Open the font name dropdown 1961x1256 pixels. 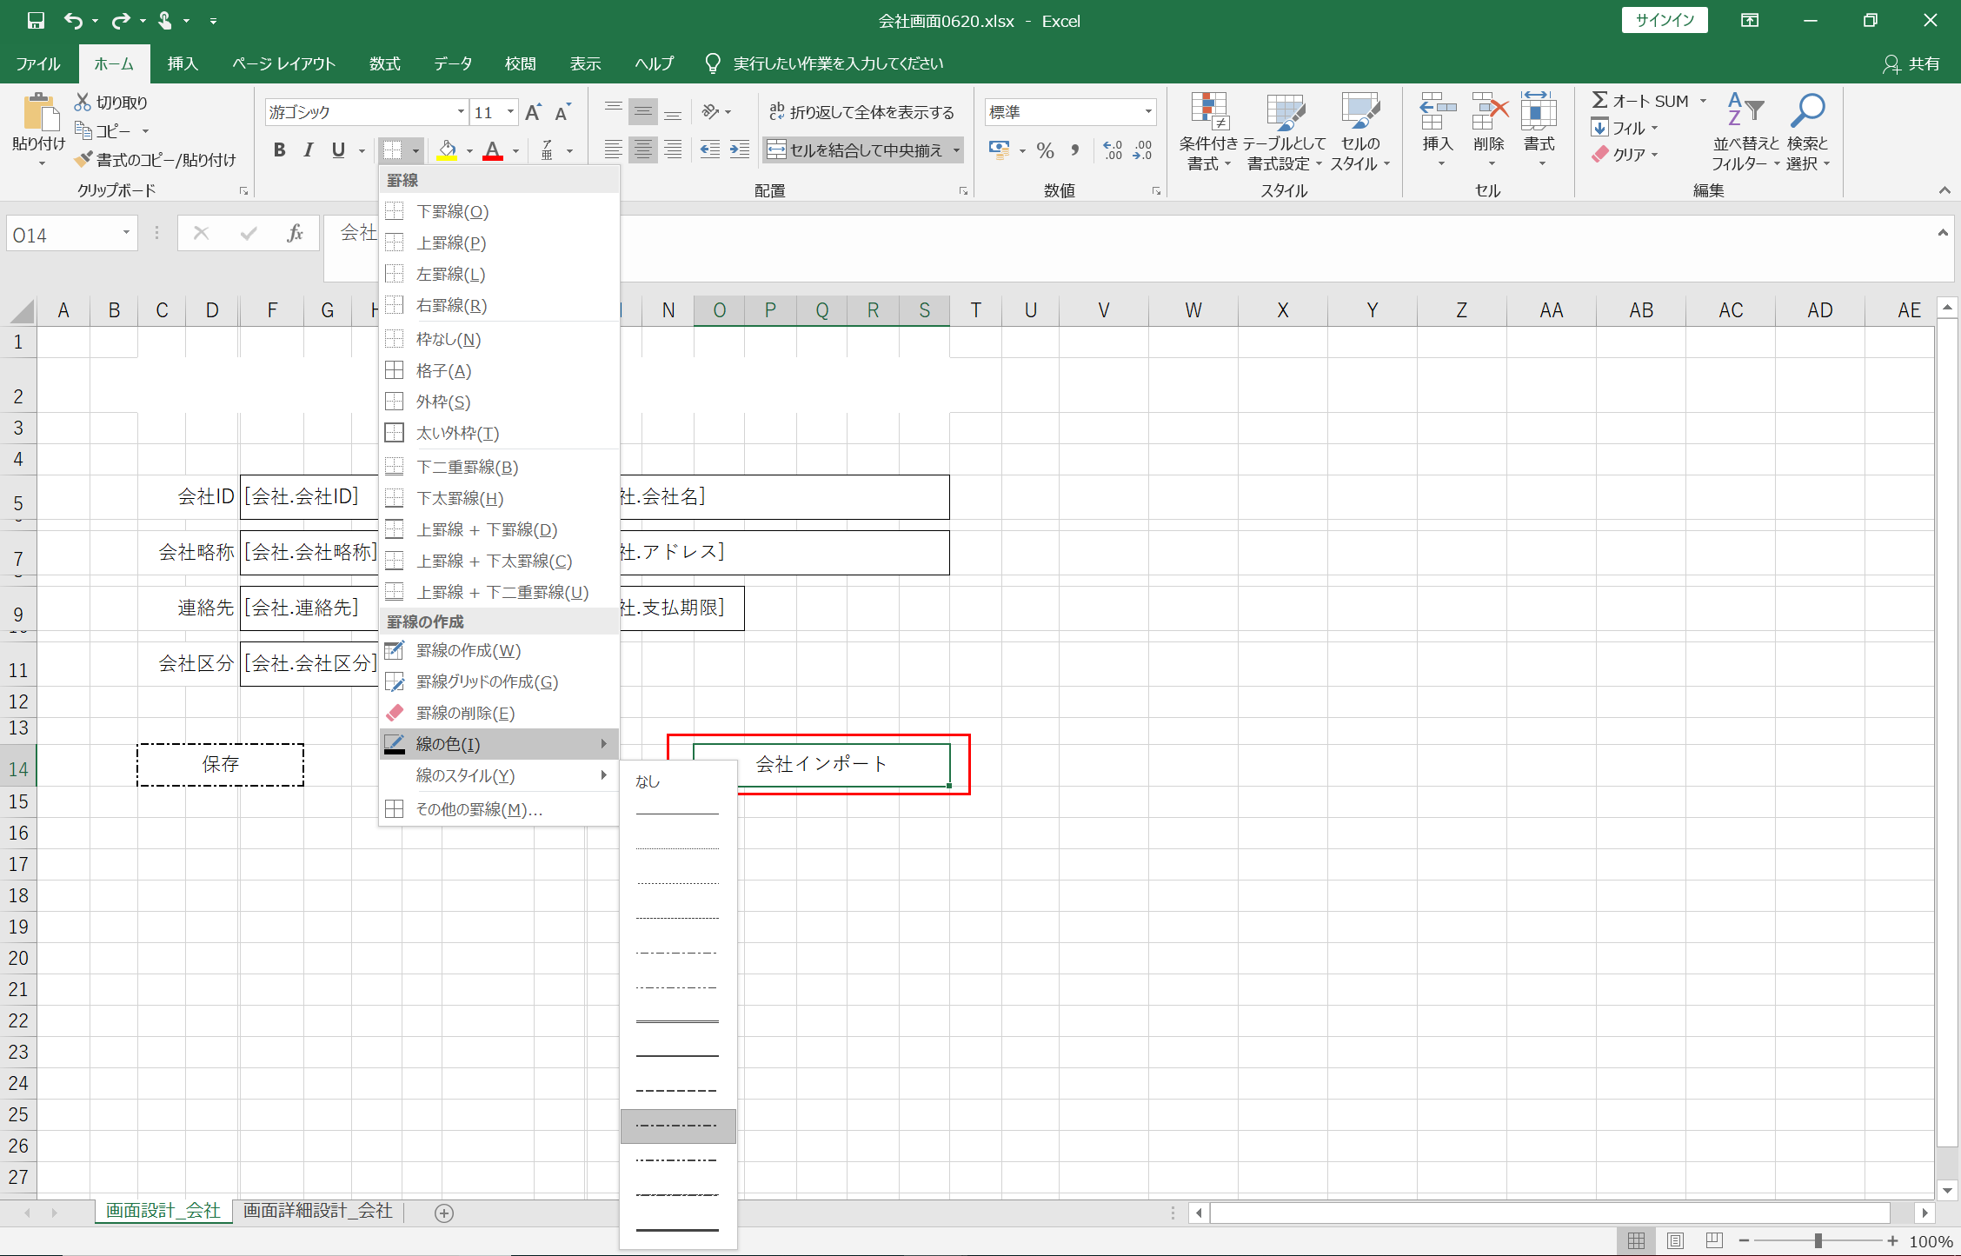tap(461, 112)
